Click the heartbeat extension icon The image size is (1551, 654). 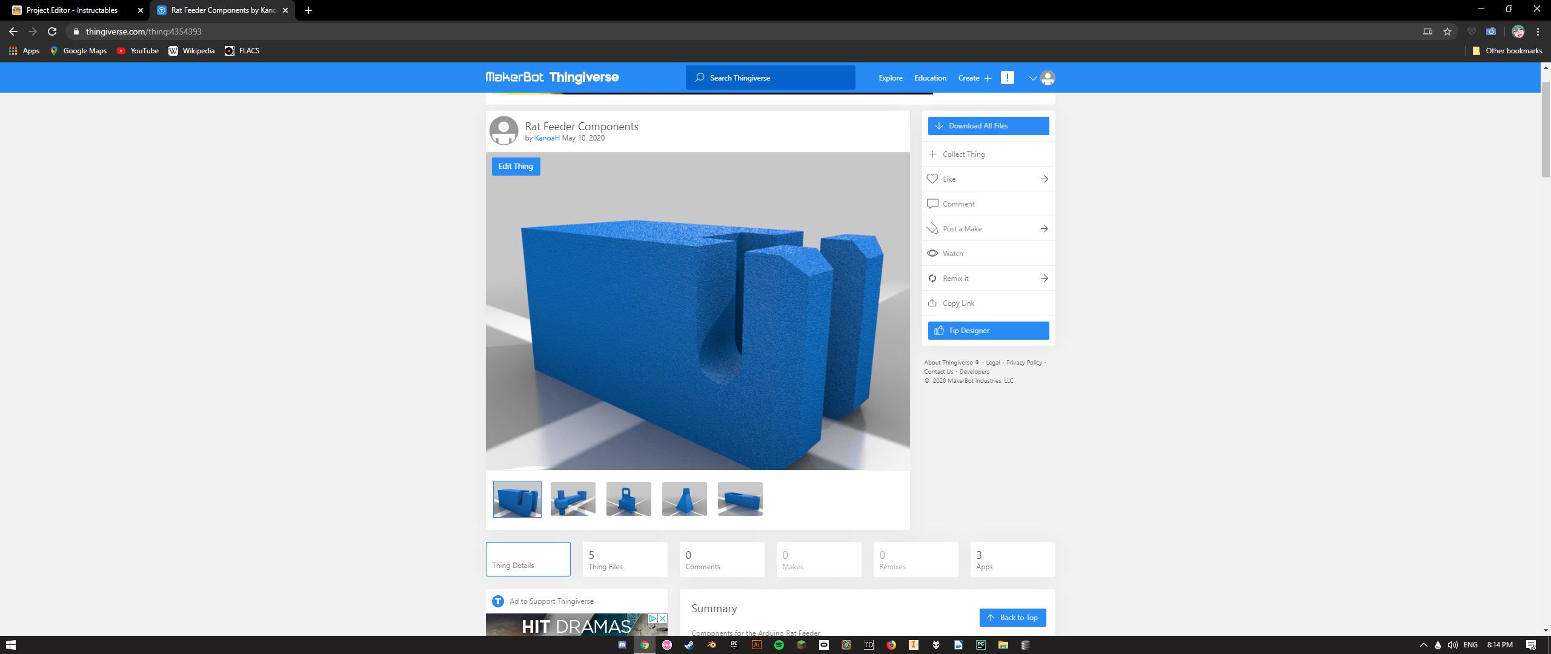coord(1472,31)
